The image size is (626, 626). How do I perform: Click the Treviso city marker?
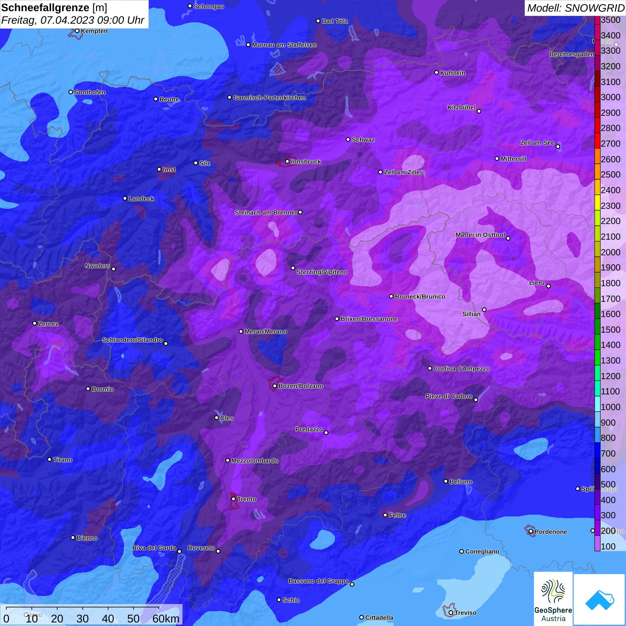[x=451, y=613]
